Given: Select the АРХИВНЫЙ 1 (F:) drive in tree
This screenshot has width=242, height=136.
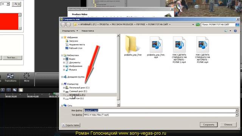Looking at the screenshot, I should tap(77, 95).
